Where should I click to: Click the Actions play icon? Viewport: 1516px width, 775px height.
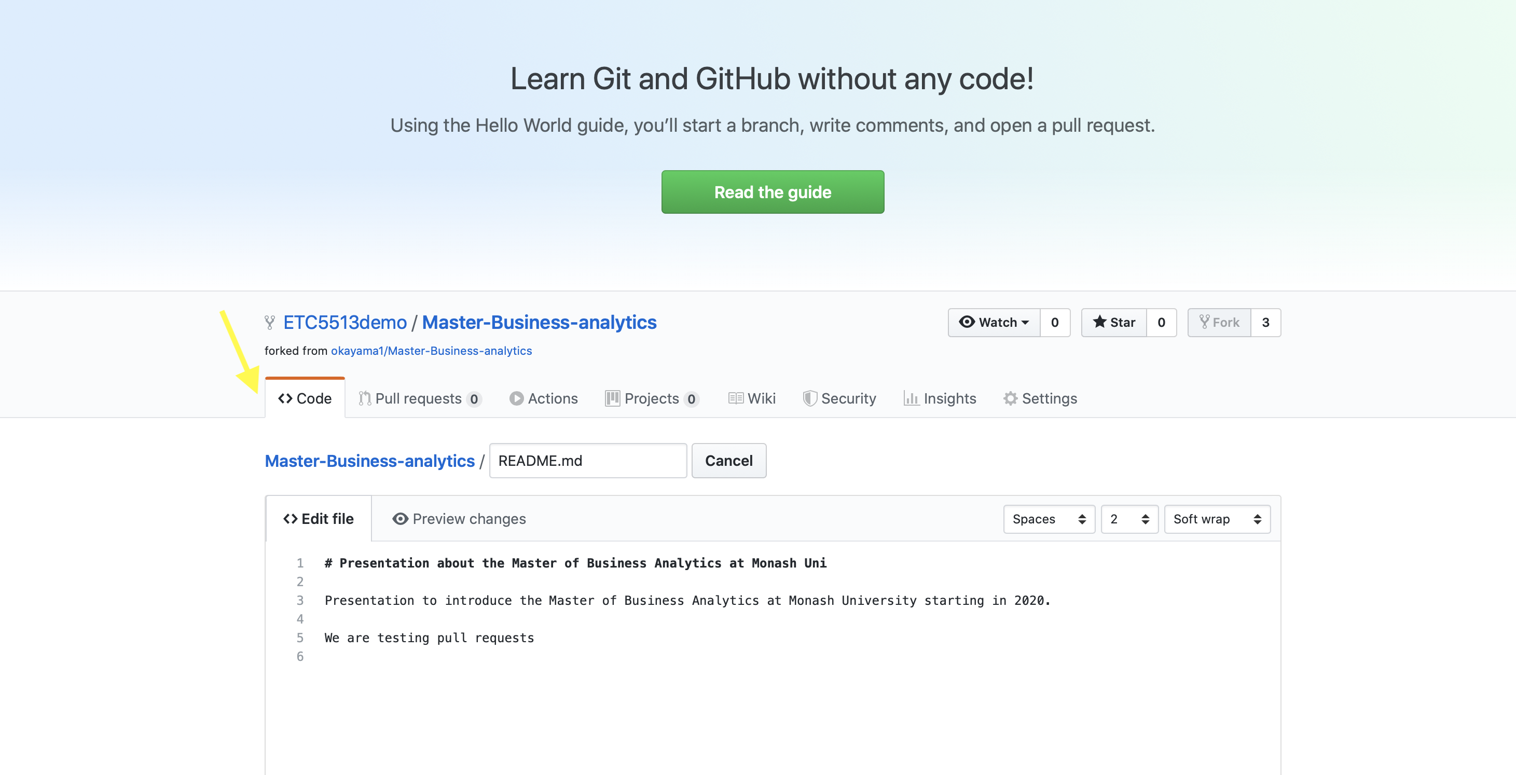tap(516, 398)
